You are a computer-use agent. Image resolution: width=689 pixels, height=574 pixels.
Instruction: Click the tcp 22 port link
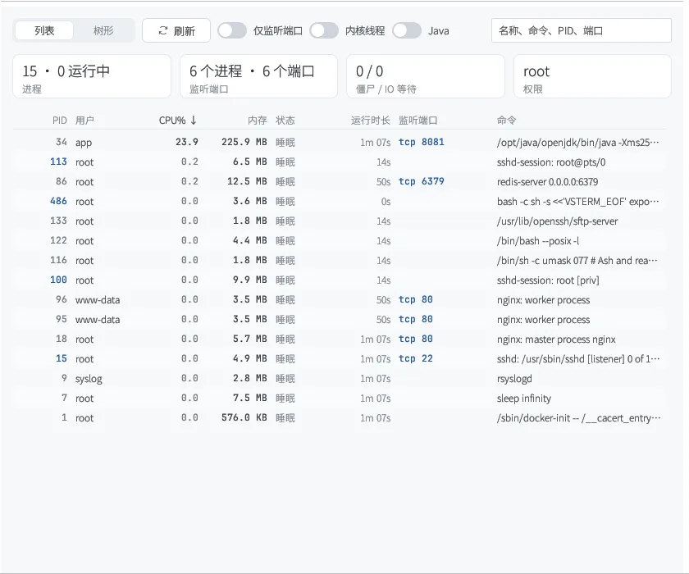415,358
